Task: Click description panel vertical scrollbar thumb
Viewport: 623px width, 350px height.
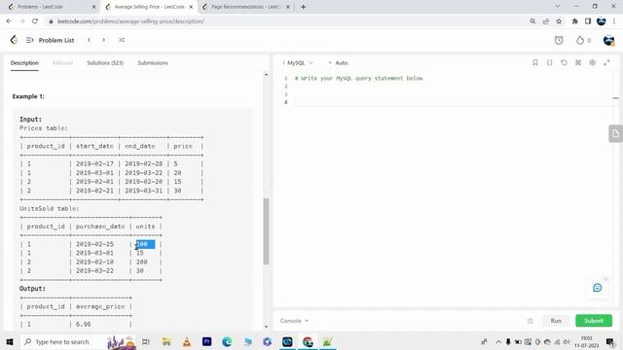Action: pos(266,231)
